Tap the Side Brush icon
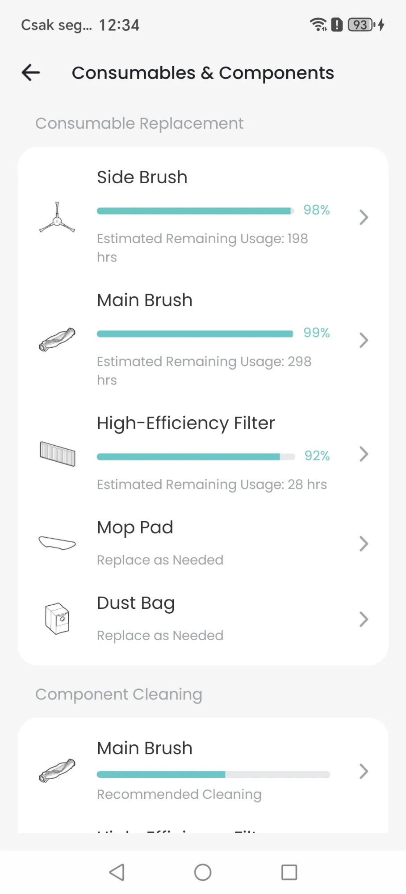This screenshot has width=406, height=894. pyautogui.click(x=57, y=218)
